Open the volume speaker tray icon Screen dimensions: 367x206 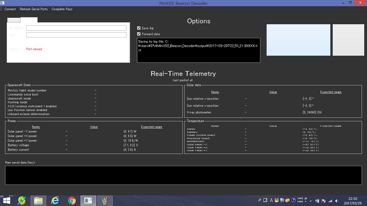tap(337, 201)
